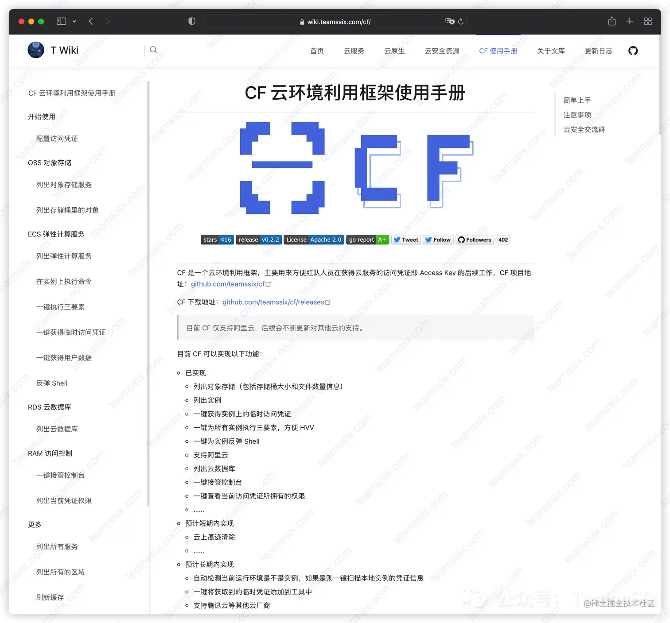Show the tab overview grid icon
The image size is (670, 623).
pos(648,21)
